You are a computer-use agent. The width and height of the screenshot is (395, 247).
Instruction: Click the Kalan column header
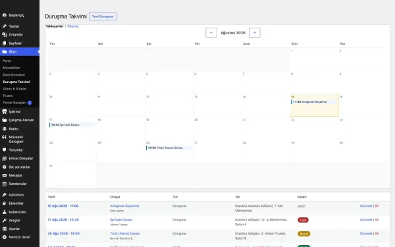302,197
